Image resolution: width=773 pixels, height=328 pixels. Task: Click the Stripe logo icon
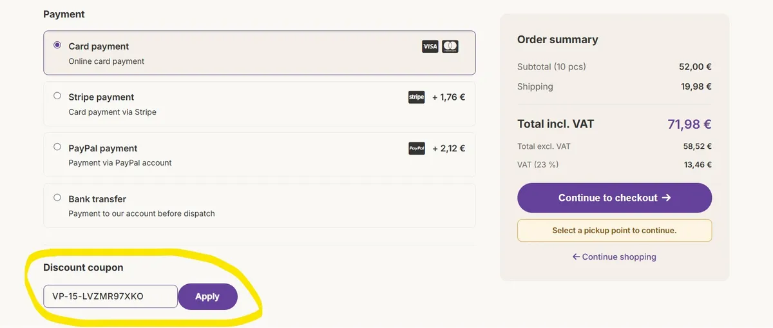point(417,97)
